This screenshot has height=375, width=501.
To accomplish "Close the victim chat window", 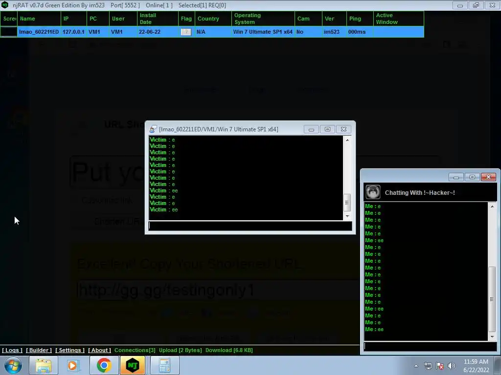I will click(343, 129).
